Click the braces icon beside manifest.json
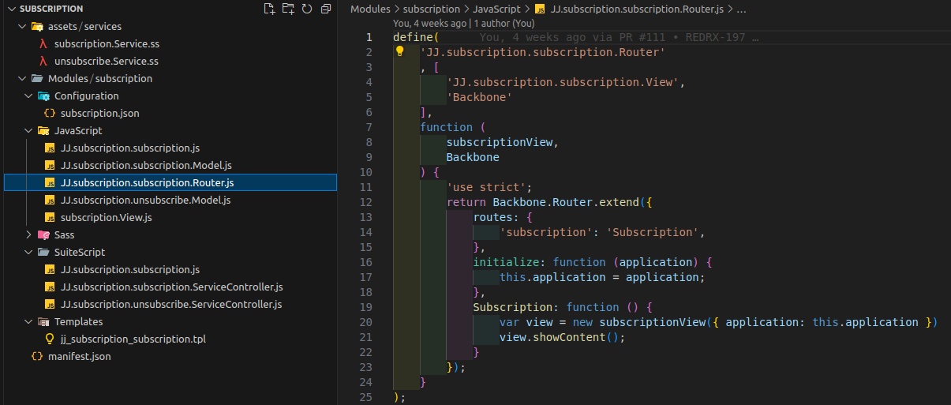This screenshot has width=951, height=405. (x=37, y=357)
